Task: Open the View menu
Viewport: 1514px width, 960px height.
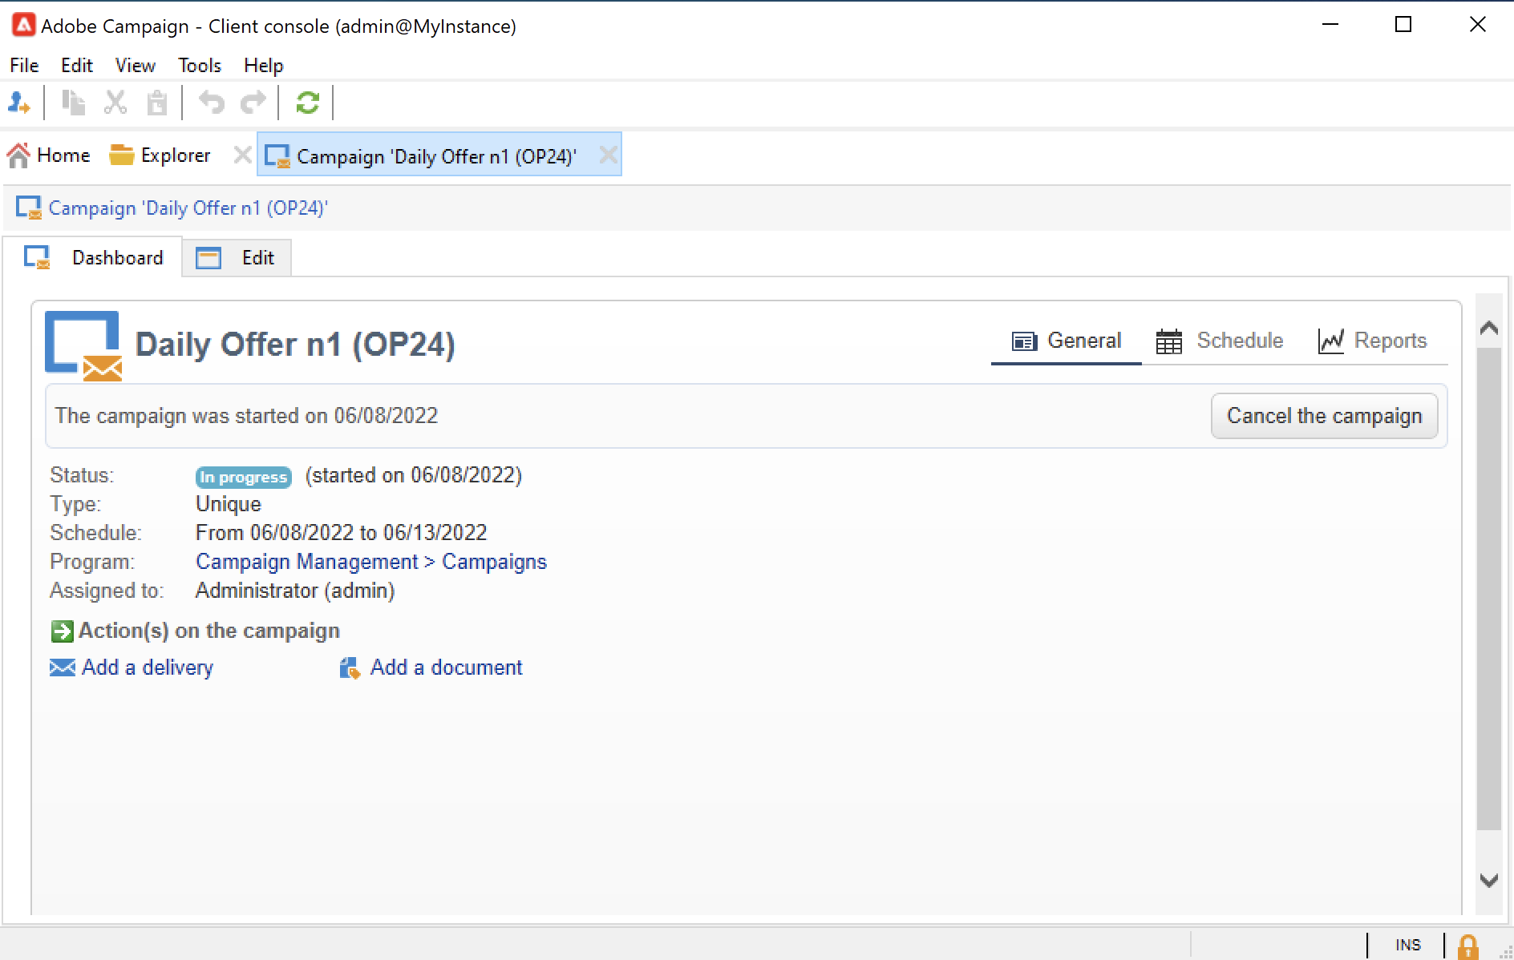Action: [x=136, y=66]
